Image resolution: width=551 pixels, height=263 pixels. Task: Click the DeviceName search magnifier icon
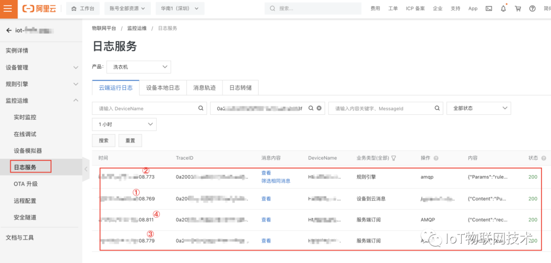(201, 108)
